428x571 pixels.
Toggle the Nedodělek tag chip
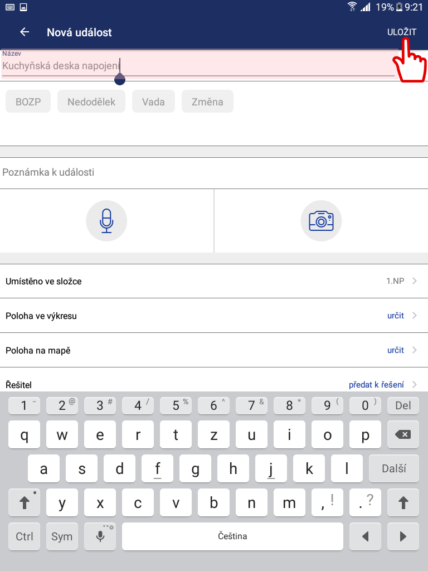tap(91, 101)
